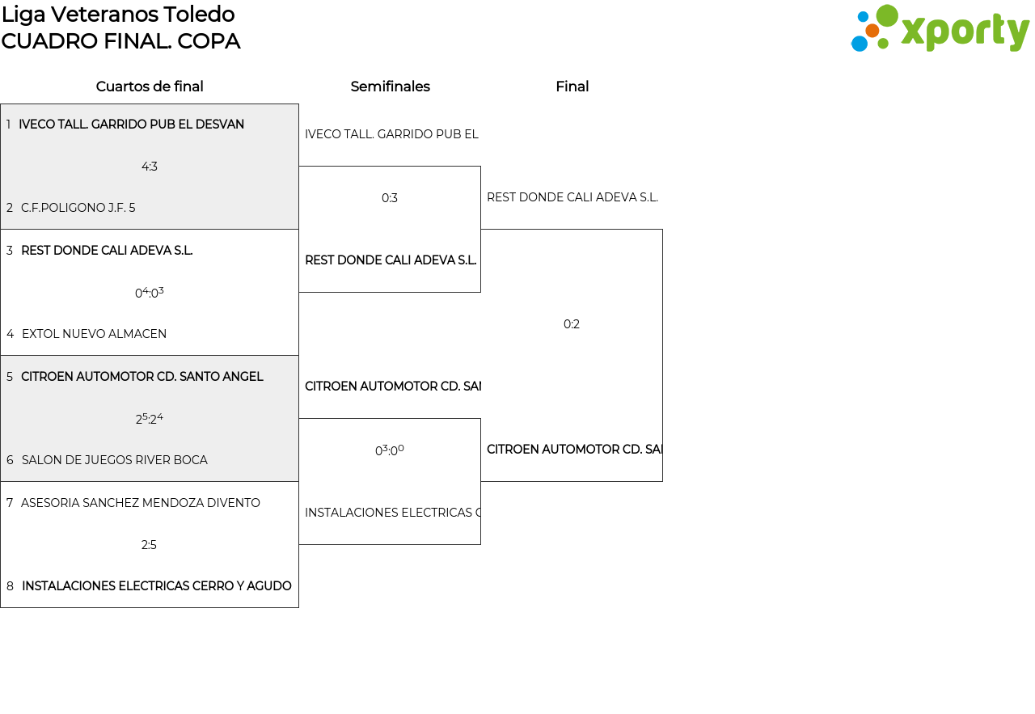Click the 0:3 semifinal score
Viewport: 1035px width, 714px height.
click(x=390, y=198)
